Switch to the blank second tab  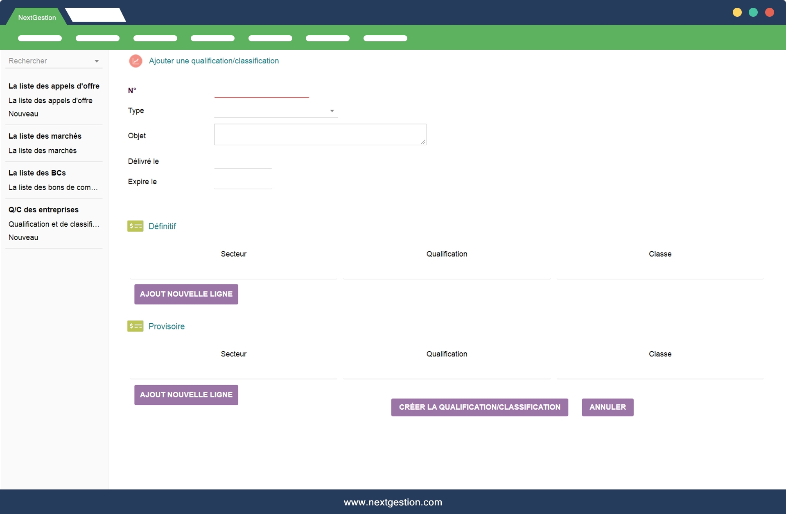pos(96,15)
